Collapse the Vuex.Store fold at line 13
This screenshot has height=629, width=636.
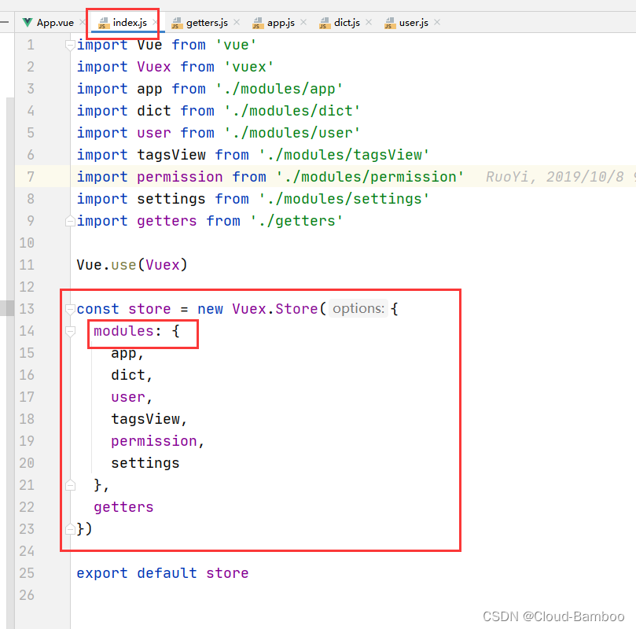(x=70, y=309)
